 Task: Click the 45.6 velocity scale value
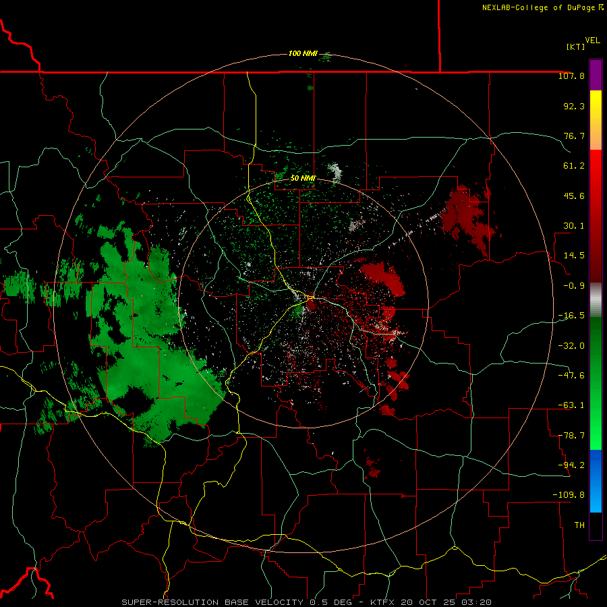click(x=574, y=196)
